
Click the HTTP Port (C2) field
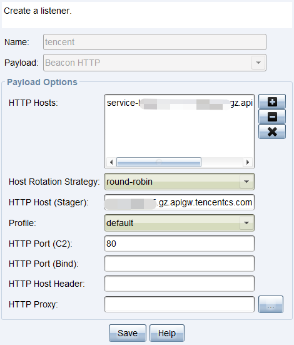180,244
